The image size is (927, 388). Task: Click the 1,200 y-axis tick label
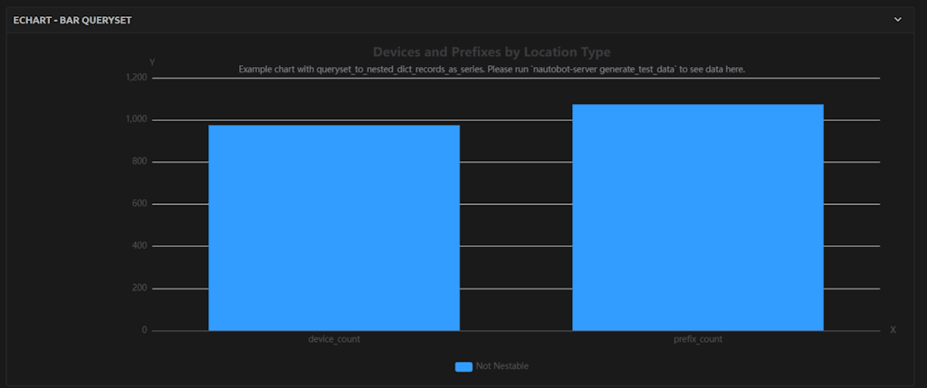[x=137, y=78]
